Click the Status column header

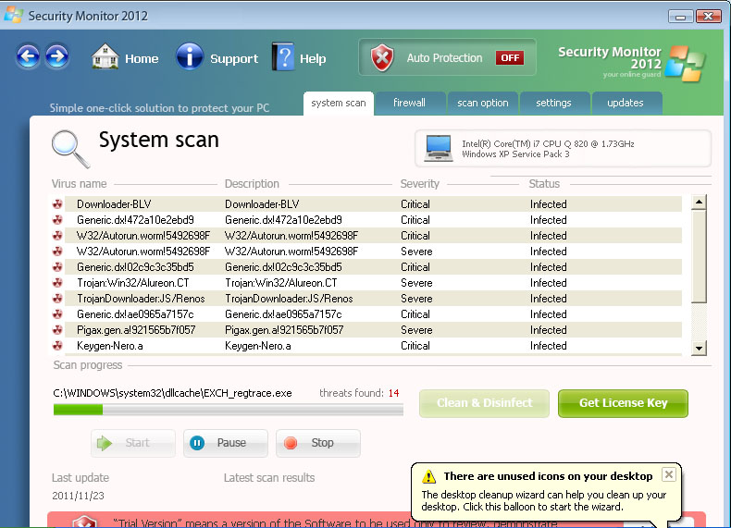544,184
